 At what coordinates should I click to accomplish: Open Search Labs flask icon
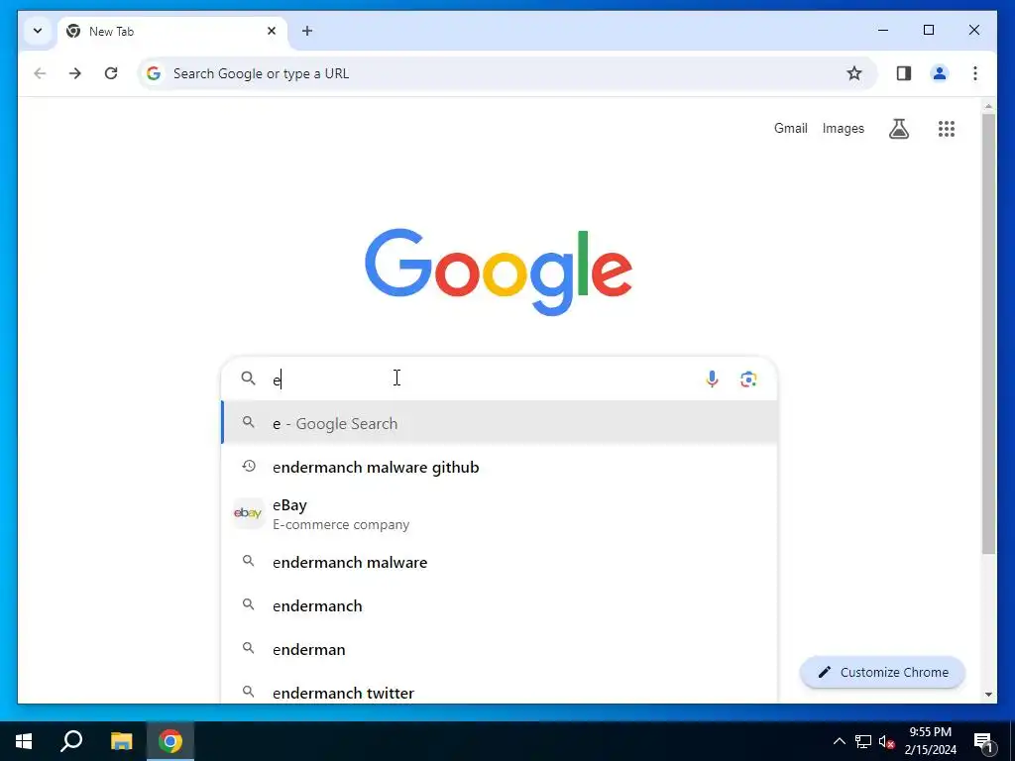(898, 128)
